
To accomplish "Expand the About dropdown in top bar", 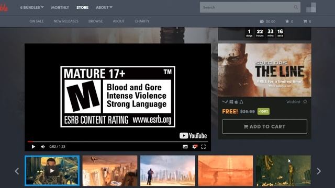I will pyautogui.click(x=104, y=7).
